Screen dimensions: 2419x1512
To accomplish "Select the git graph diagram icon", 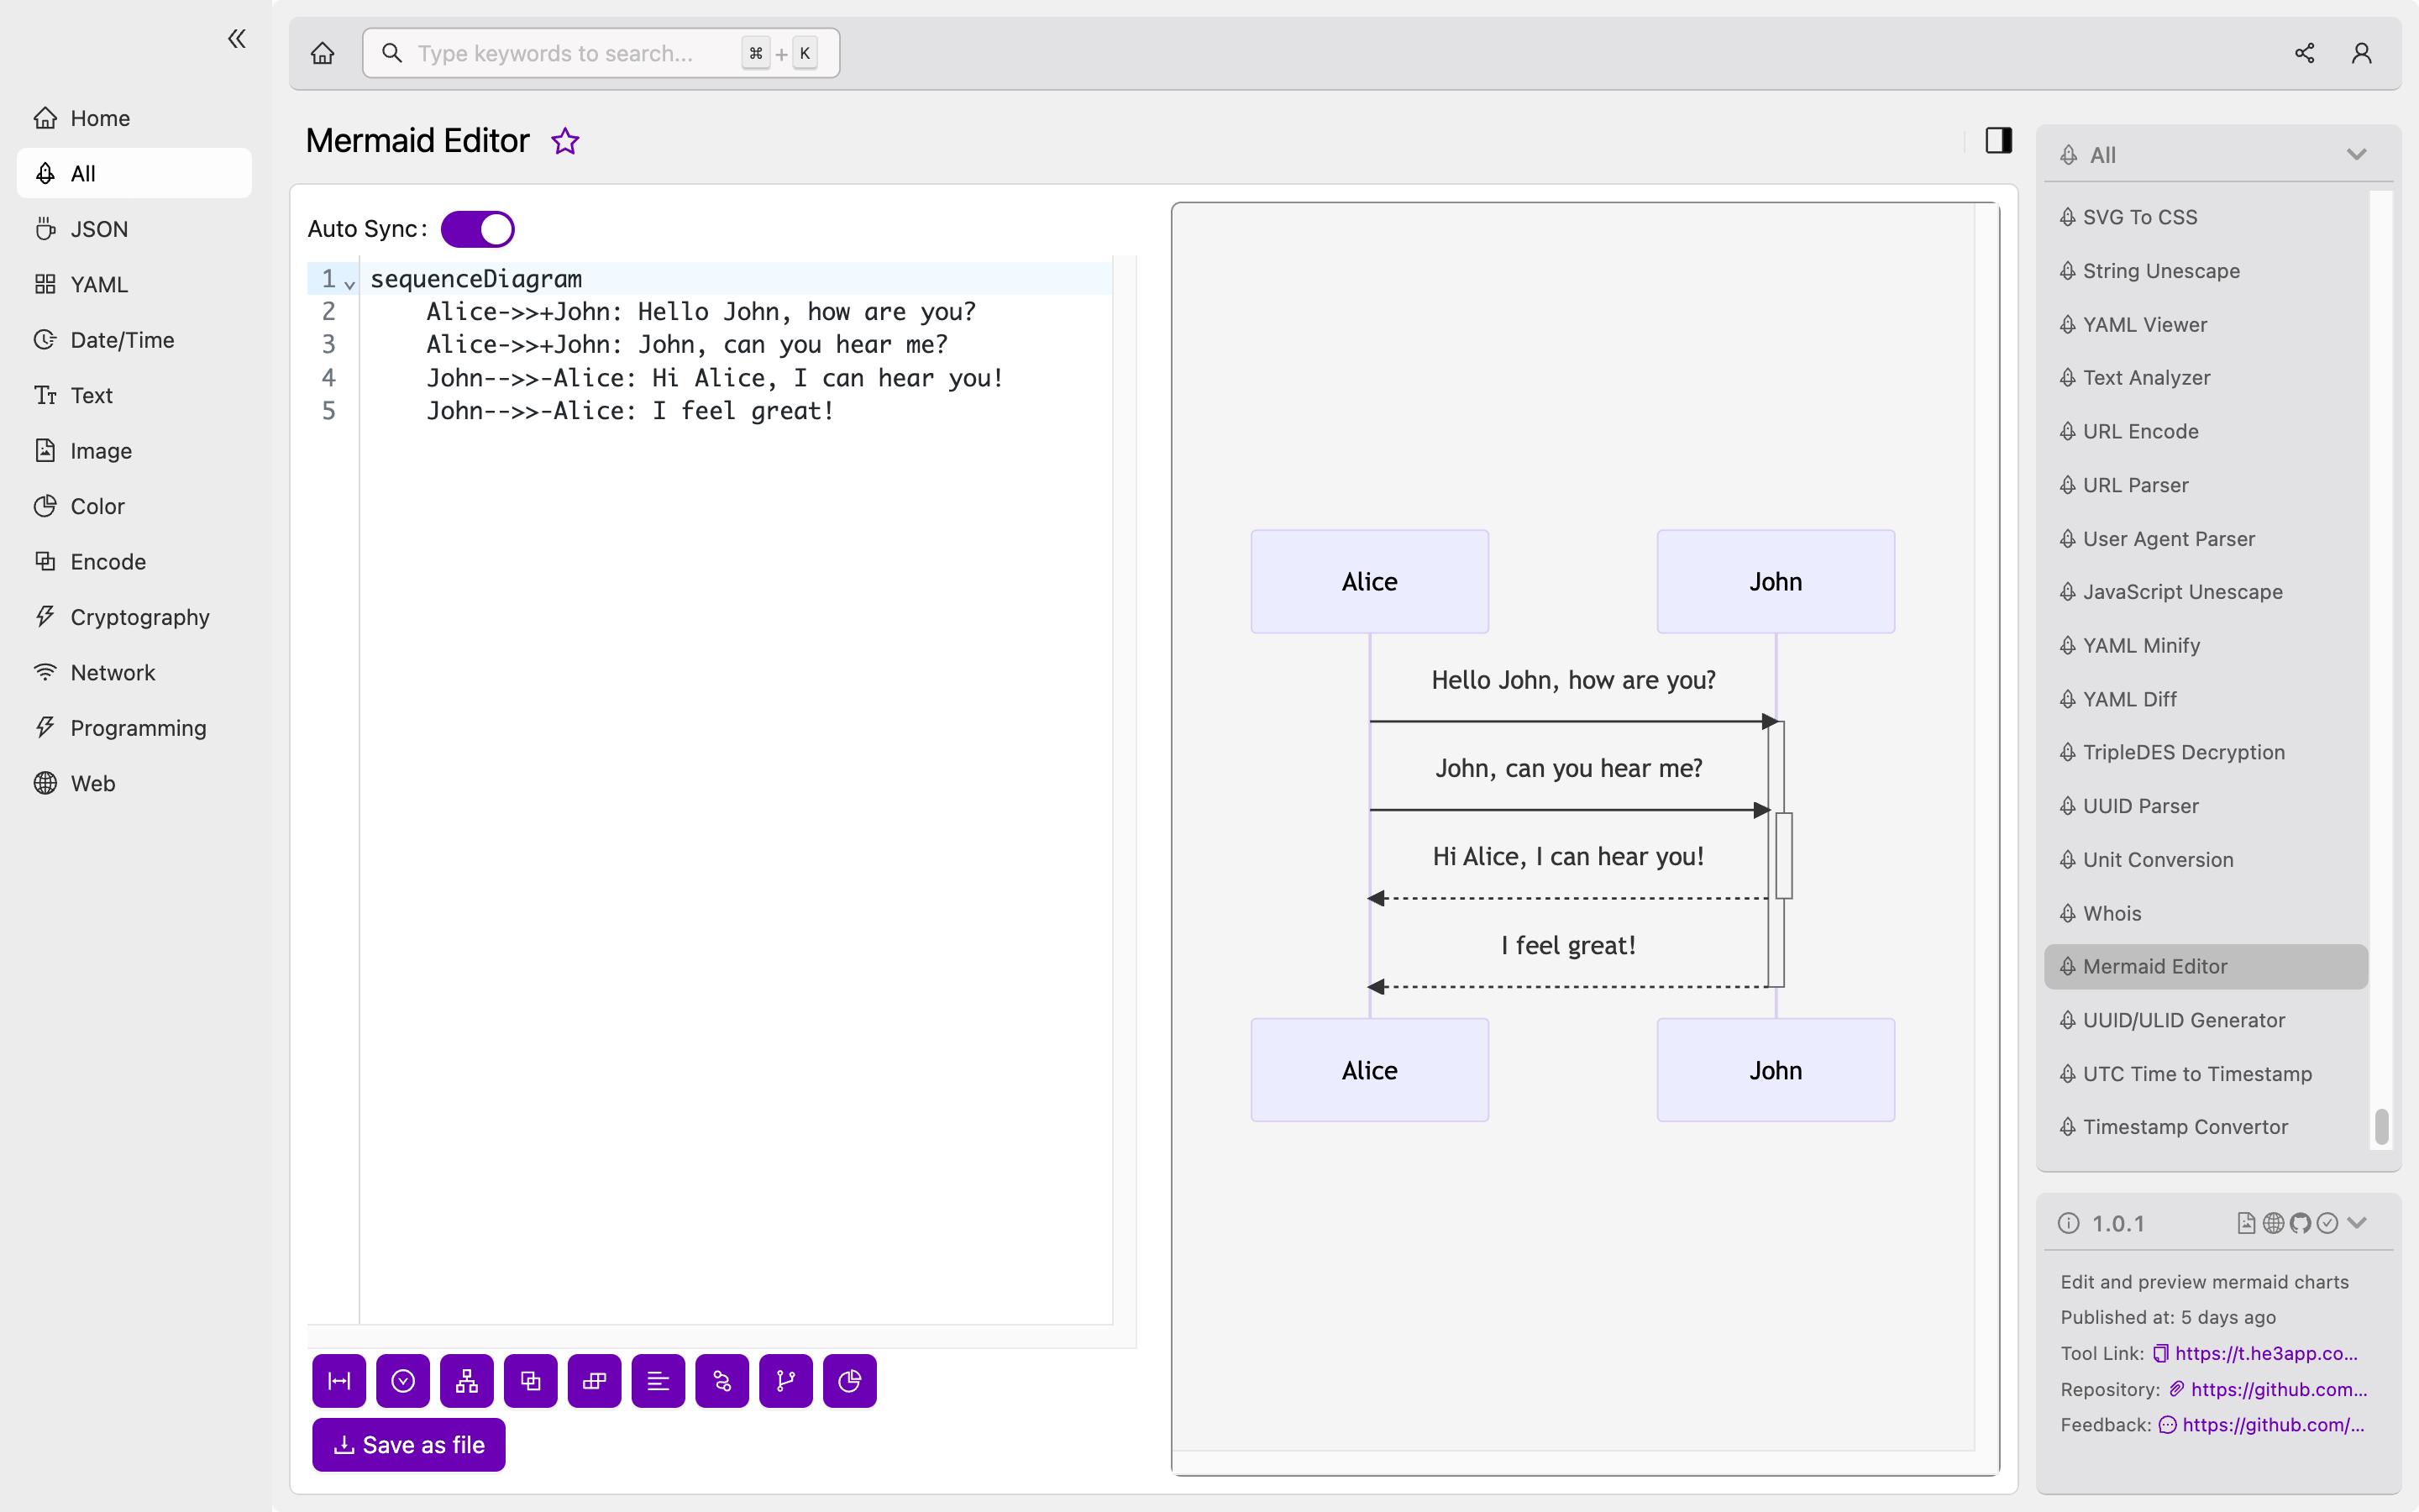I will coord(784,1379).
